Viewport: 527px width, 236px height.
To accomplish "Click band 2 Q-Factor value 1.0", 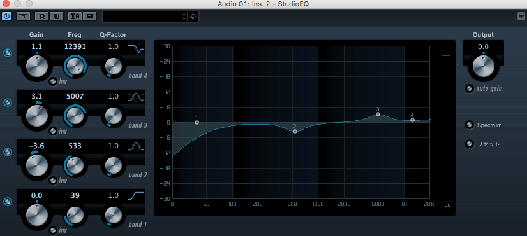I will tap(114, 146).
